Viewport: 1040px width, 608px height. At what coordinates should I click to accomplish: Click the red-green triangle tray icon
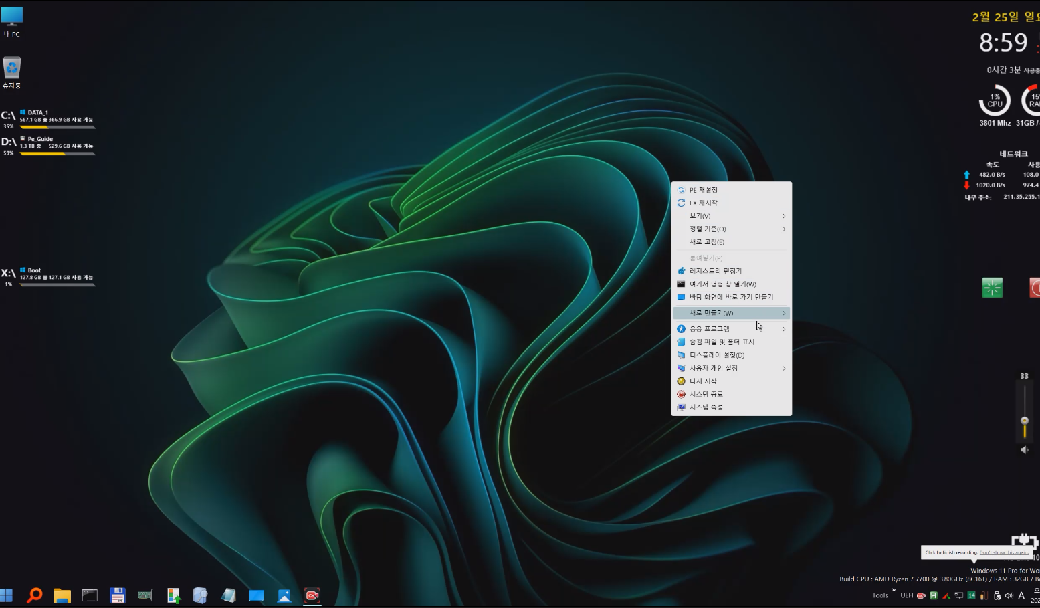click(946, 595)
